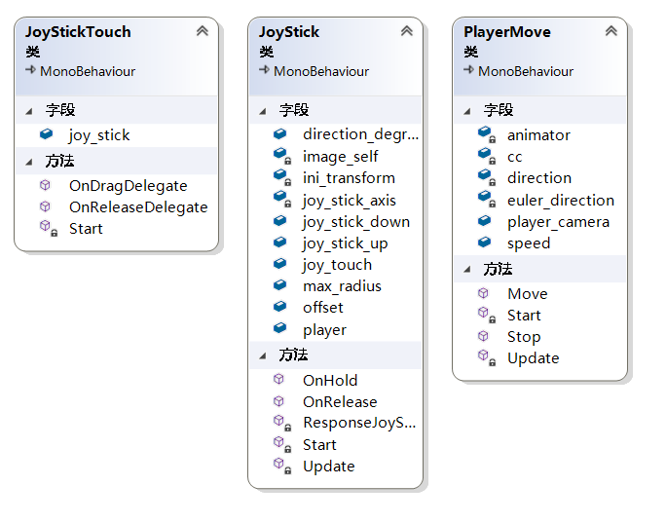Collapse the JoyStickTouch class box
666x523 pixels.
pyautogui.click(x=202, y=31)
